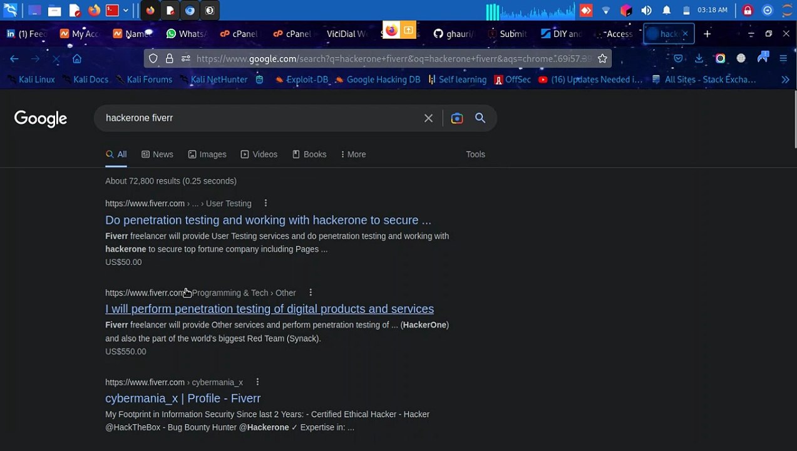Submit search with the magnifier icon
The height and width of the screenshot is (451, 797).
[x=480, y=118]
